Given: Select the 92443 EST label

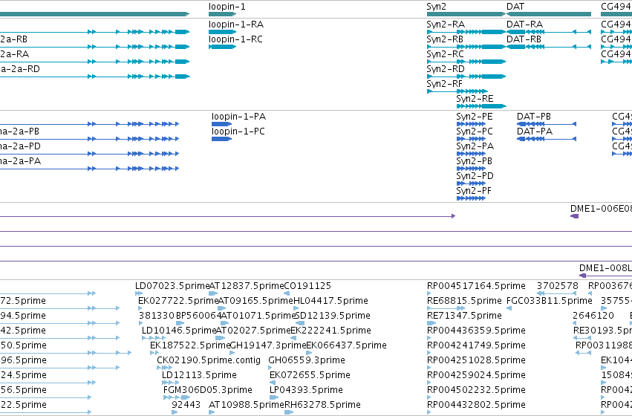Looking at the screenshot, I should coord(186,405).
